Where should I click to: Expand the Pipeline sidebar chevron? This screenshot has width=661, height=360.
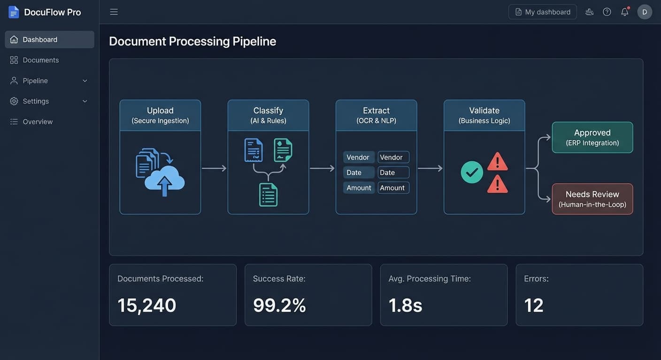[85, 81]
